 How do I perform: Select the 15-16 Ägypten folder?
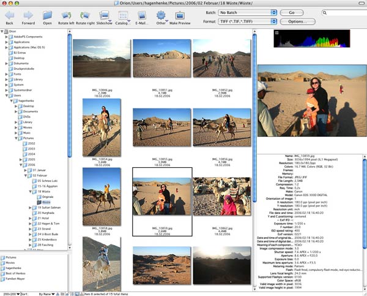[45, 186]
